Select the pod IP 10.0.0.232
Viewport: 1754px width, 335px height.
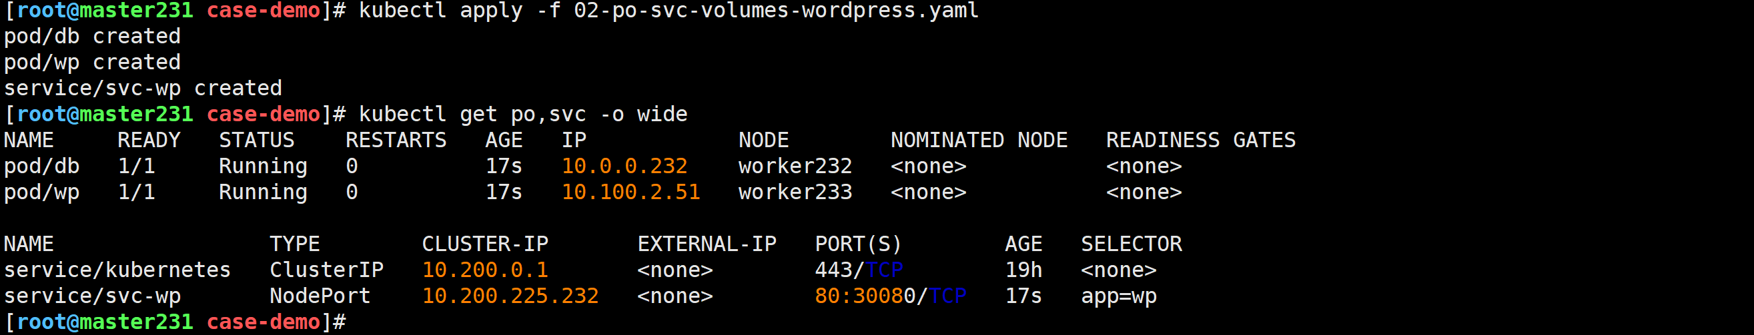click(x=624, y=166)
